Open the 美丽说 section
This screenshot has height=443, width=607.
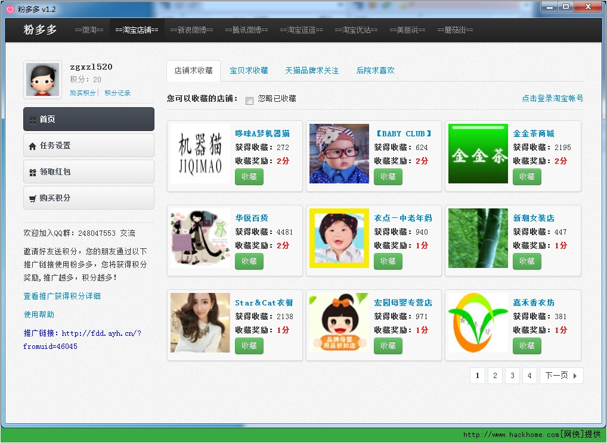pos(407,30)
